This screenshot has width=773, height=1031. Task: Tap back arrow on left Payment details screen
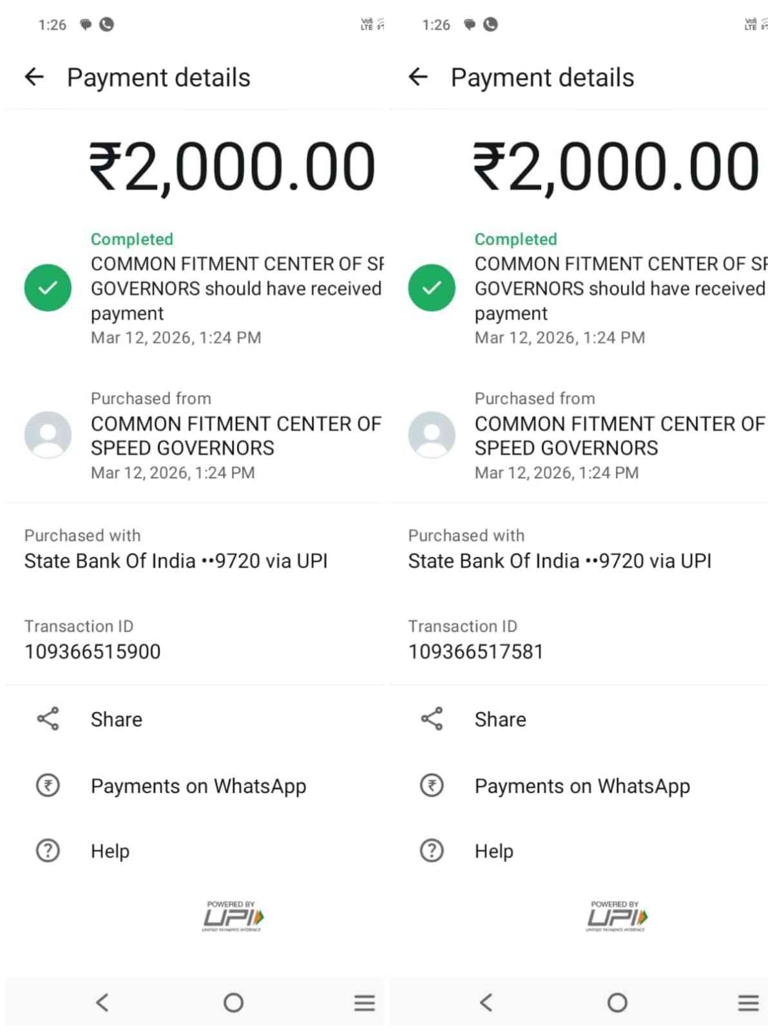coord(34,77)
